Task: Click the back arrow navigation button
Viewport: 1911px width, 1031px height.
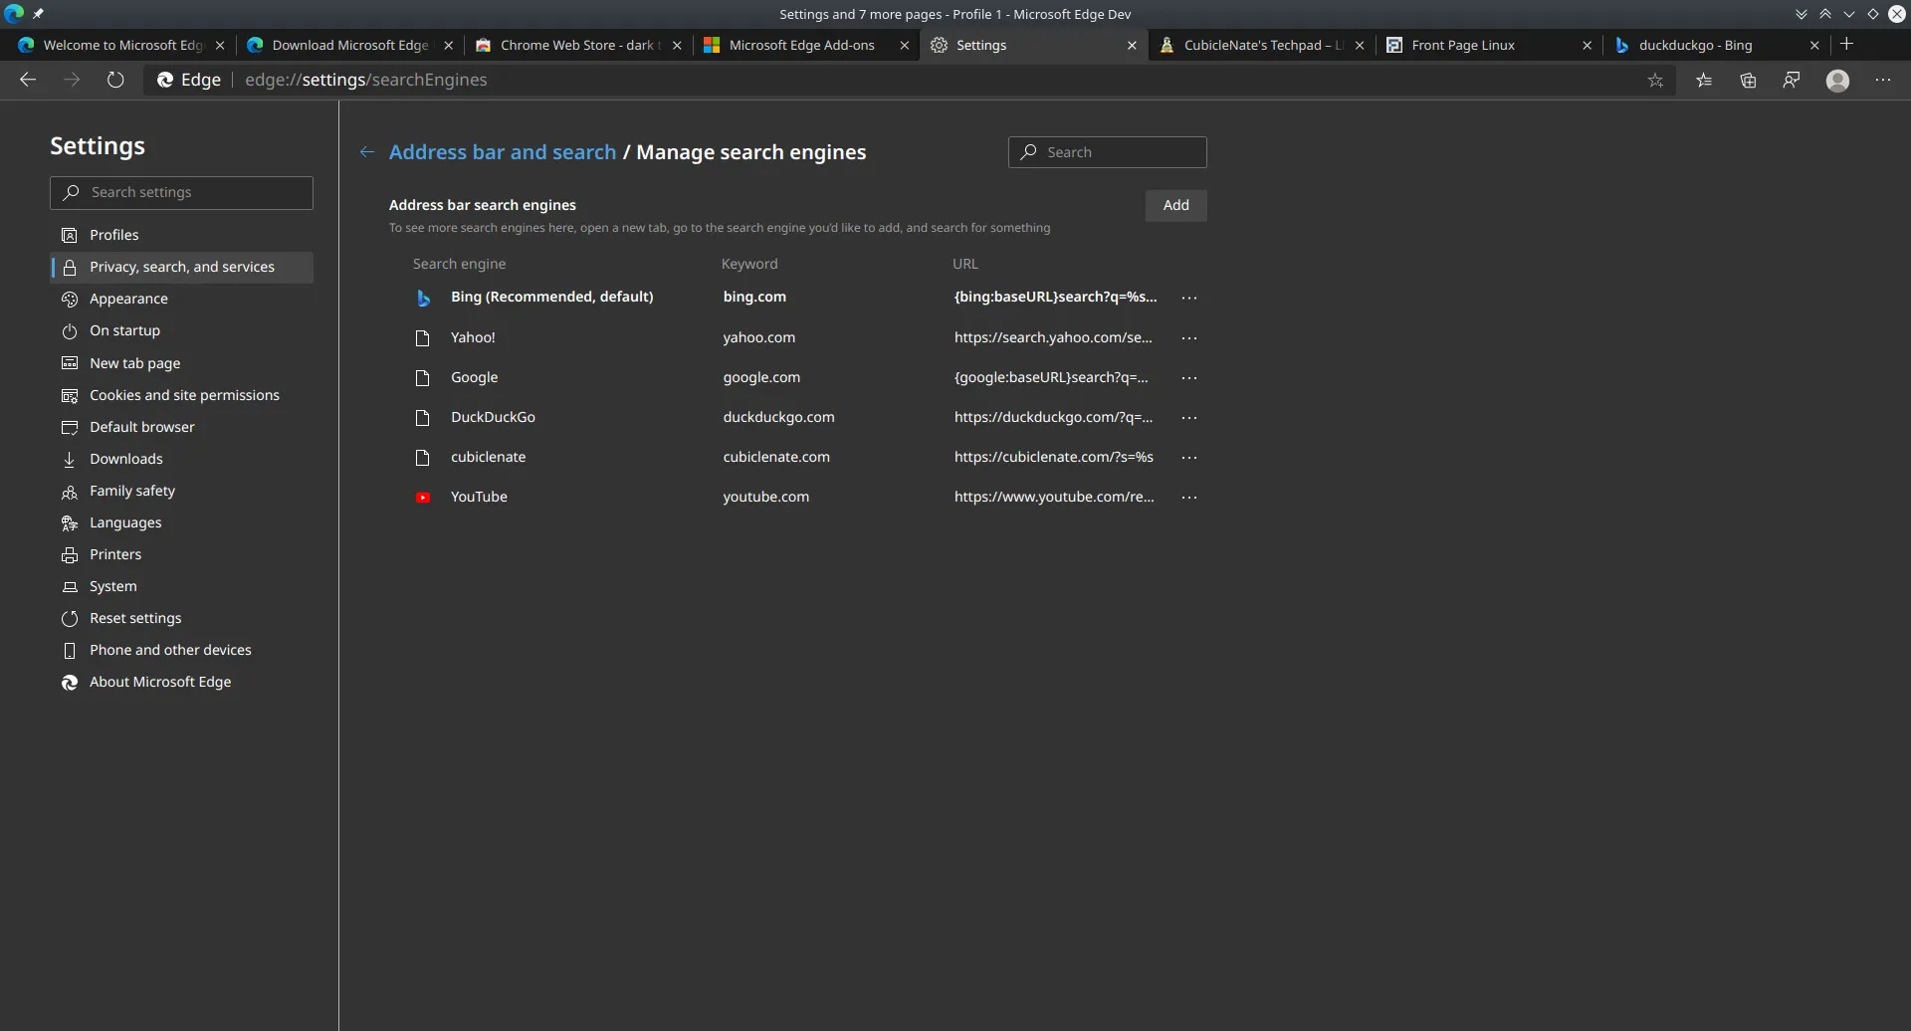Action: (28, 80)
